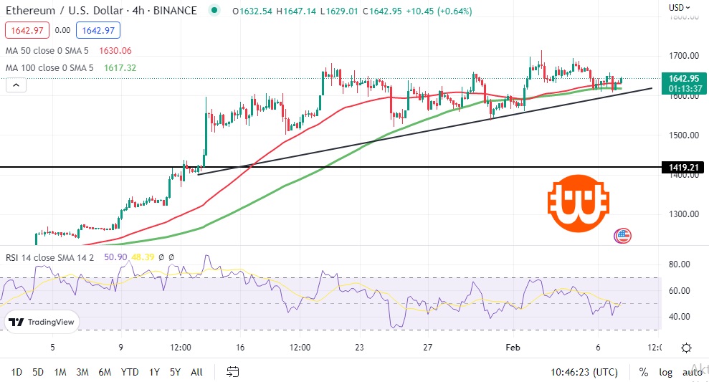Screen dimensions: 709x382
Task: Toggle log scale mode
Action: [x=665, y=372]
